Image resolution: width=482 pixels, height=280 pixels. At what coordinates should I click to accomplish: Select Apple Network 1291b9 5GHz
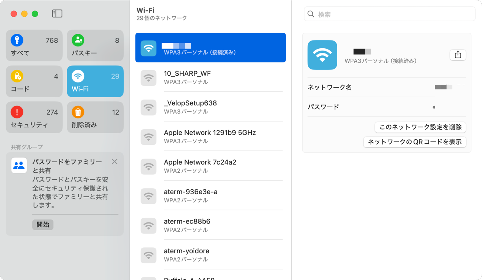coord(211,137)
